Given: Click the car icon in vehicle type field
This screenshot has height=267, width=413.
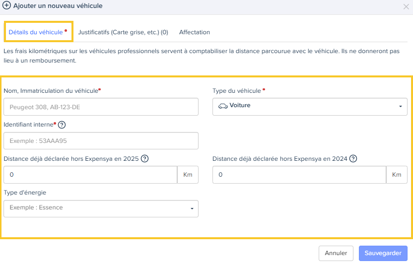Looking at the screenshot, I should 223,106.
